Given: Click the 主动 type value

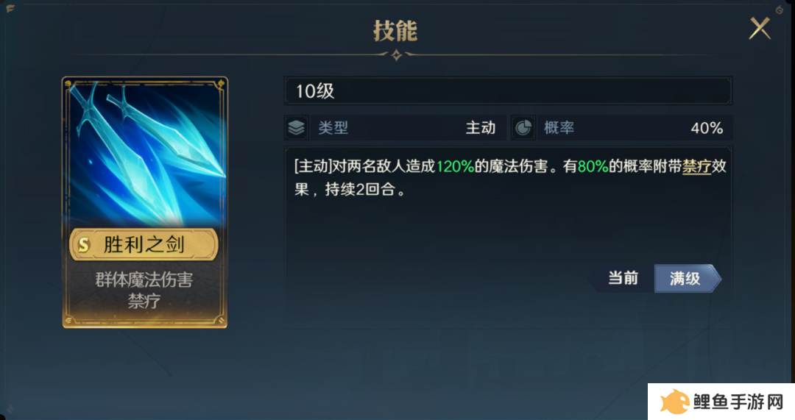Looking at the screenshot, I should (x=481, y=128).
